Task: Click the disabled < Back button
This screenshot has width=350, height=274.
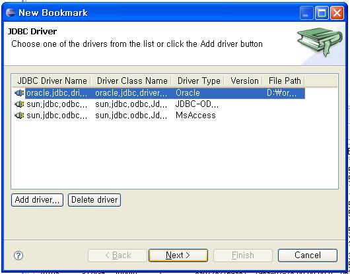Action: [118, 256]
